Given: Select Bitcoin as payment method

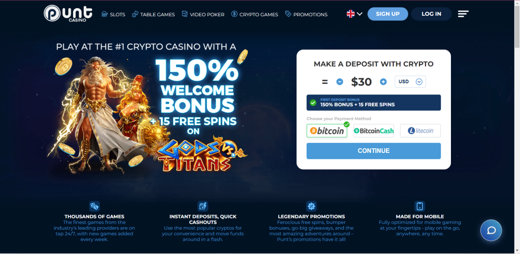Looking at the screenshot, I should [327, 131].
